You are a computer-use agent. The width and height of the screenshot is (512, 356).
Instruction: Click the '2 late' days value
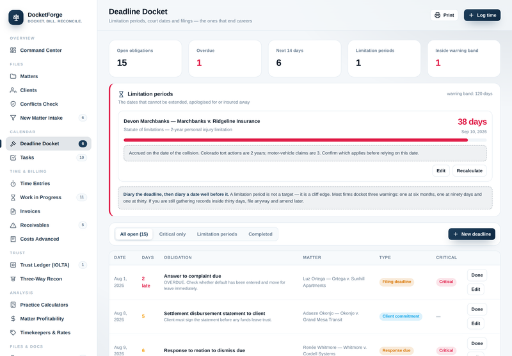pyautogui.click(x=146, y=282)
